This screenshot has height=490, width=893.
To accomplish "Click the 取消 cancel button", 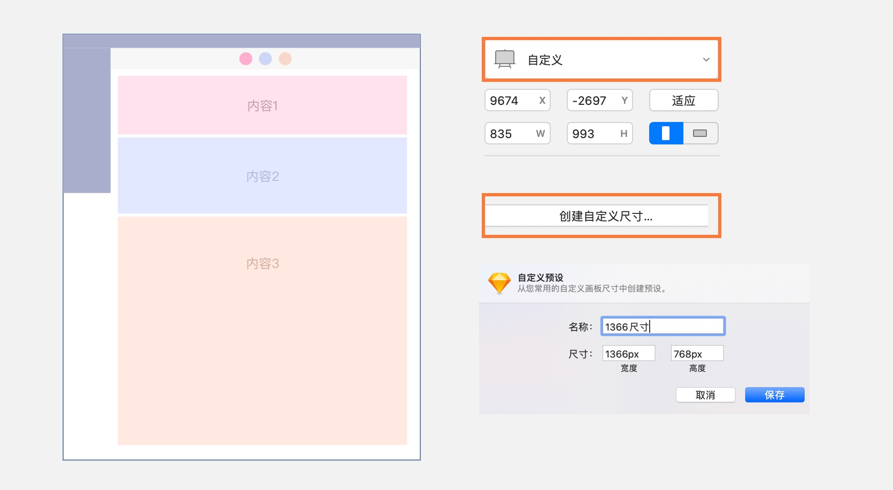I will (705, 395).
